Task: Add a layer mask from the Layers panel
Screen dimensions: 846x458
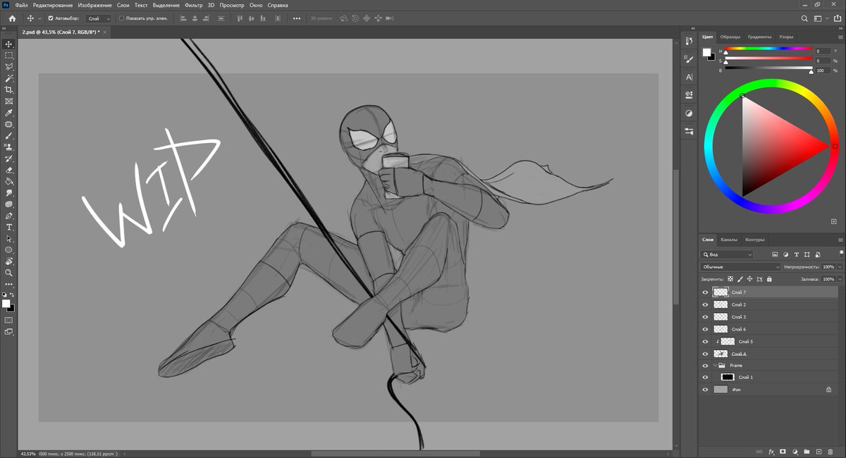Action: (781, 452)
